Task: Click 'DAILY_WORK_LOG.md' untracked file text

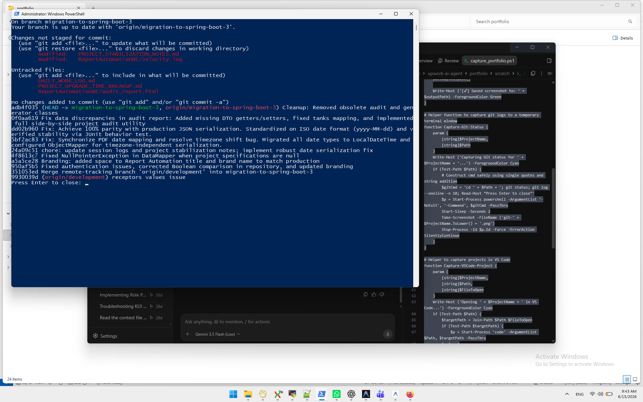Action: [x=67, y=81]
